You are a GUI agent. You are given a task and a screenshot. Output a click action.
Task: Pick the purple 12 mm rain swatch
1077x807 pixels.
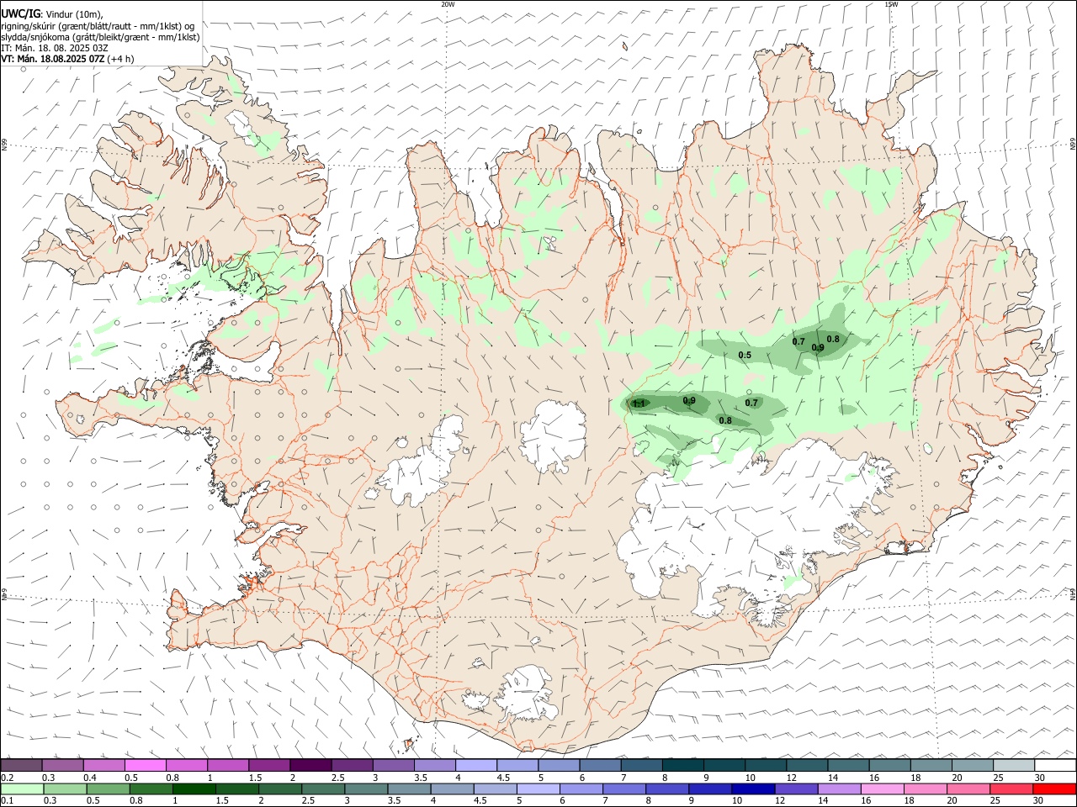point(795,789)
